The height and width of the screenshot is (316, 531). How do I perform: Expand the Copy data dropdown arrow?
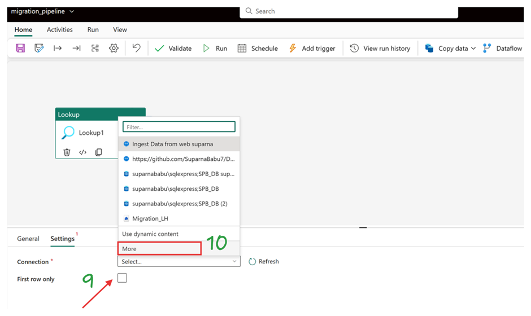[x=473, y=49]
